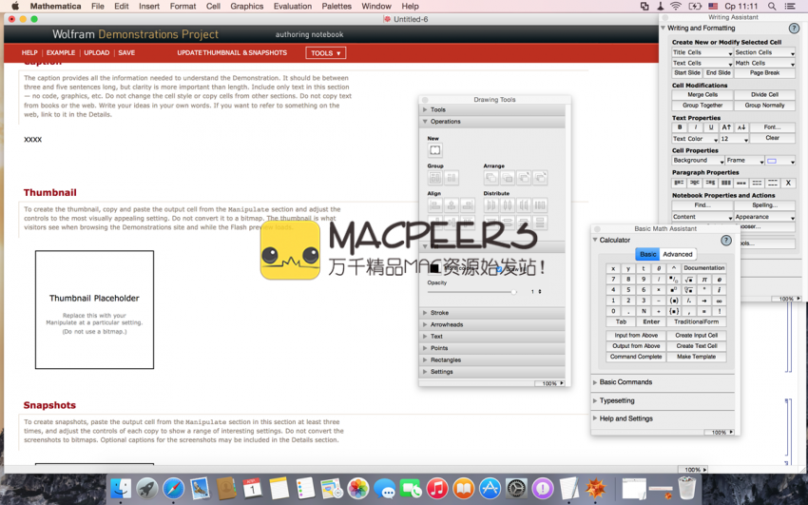
Task: Open the TOOLS dropdown in the red bar
Action: (326, 53)
